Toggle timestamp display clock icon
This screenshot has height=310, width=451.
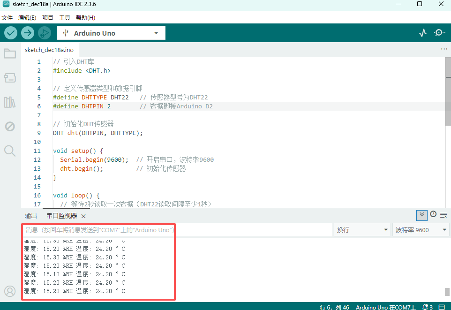[433, 214]
